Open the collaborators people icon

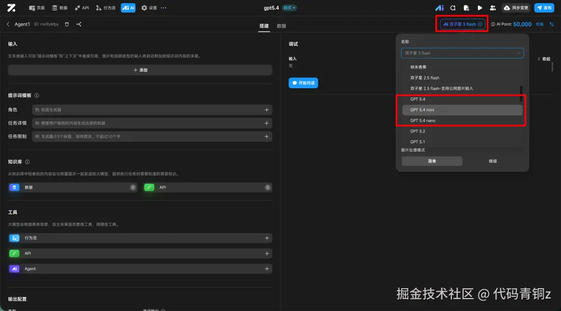(x=492, y=8)
